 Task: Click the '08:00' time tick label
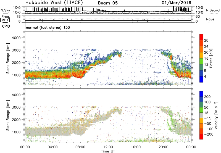coord(80,147)
